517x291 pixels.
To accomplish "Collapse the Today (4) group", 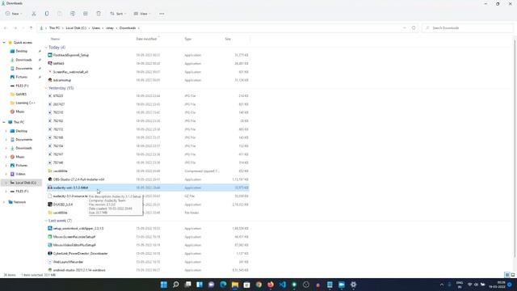I will point(46,48).
